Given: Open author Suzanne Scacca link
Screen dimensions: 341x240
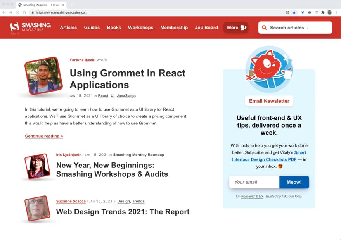Looking at the screenshot, I should pos(71,201).
